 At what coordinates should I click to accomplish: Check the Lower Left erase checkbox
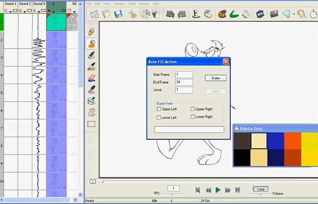click(x=159, y=117)
